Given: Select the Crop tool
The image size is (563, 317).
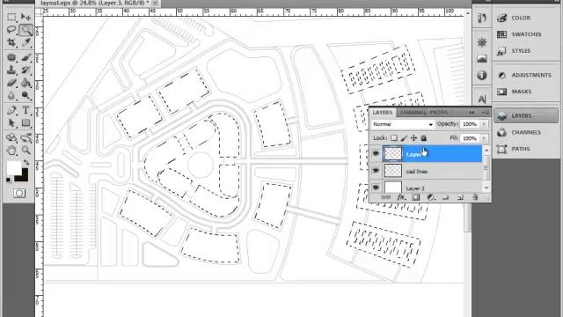Looking at the screenshot, I should coord(11,43).
